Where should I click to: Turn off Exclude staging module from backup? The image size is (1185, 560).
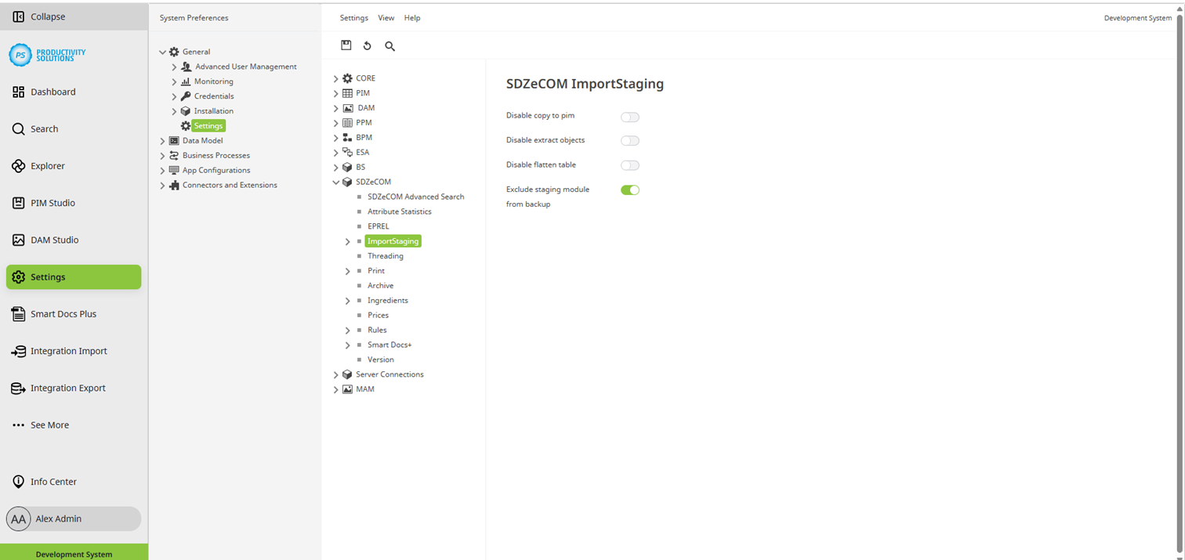click(629, 190)
